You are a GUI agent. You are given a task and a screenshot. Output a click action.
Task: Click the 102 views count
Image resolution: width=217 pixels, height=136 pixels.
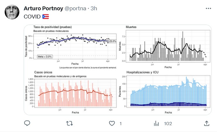168,124
